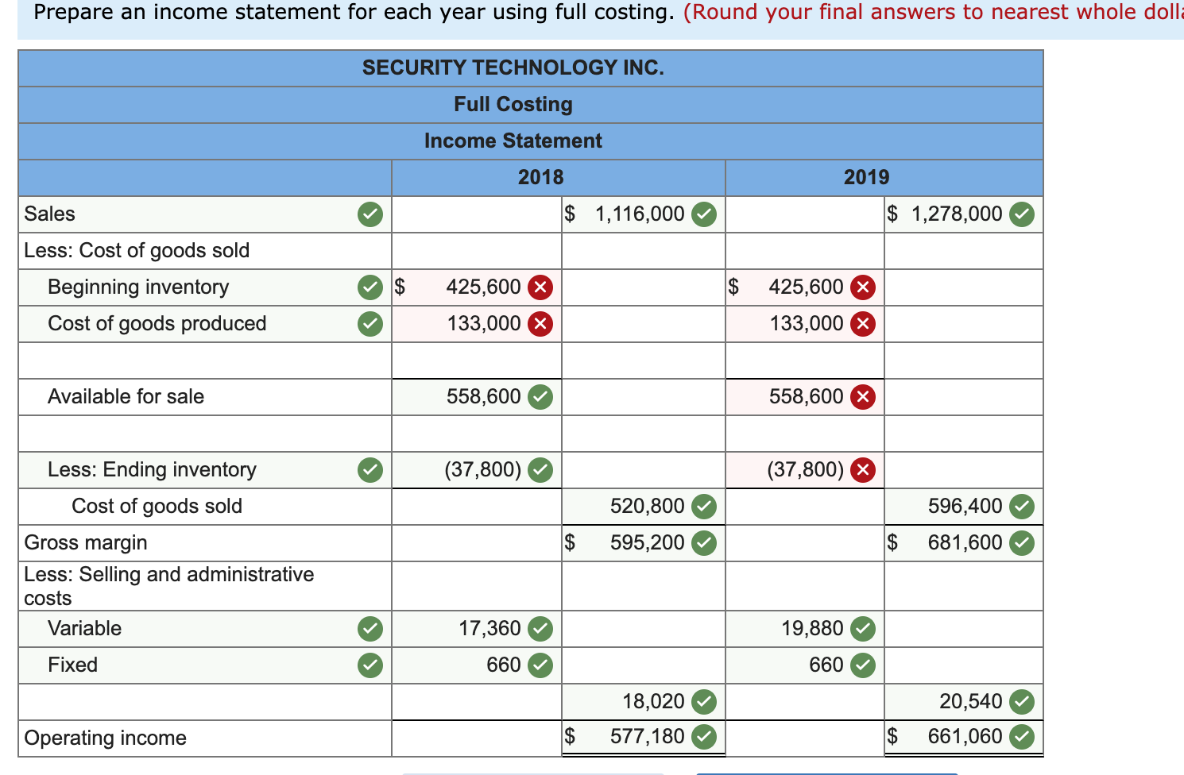Click the Operating income row label

tap(105, 738)
